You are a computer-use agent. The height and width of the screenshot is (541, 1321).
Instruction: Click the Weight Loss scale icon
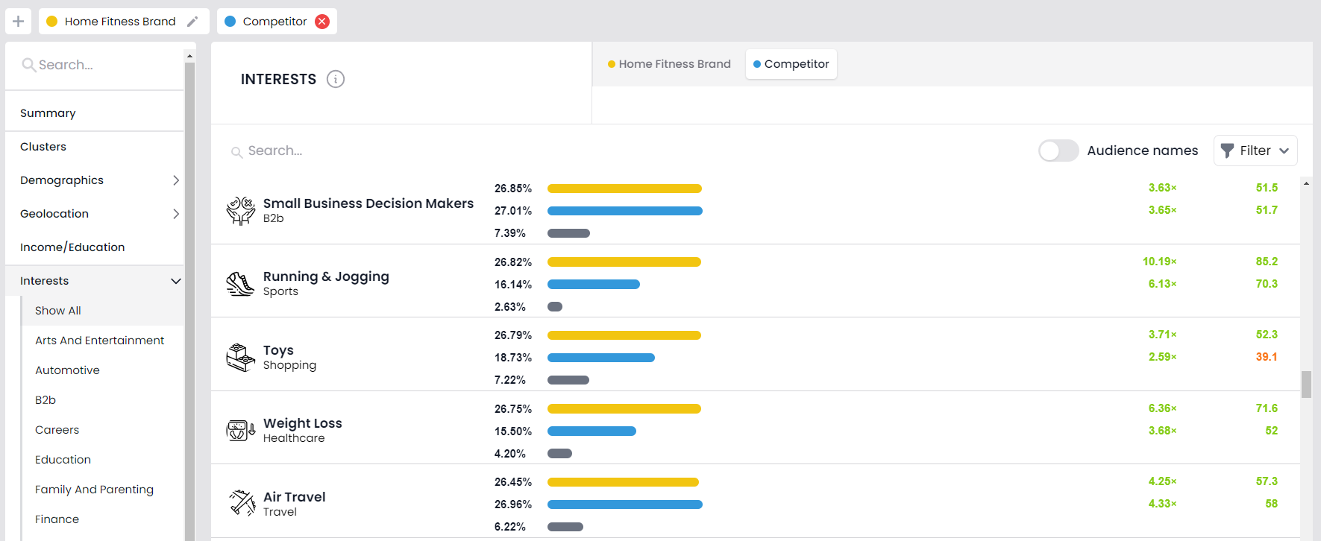click(240, 431)
